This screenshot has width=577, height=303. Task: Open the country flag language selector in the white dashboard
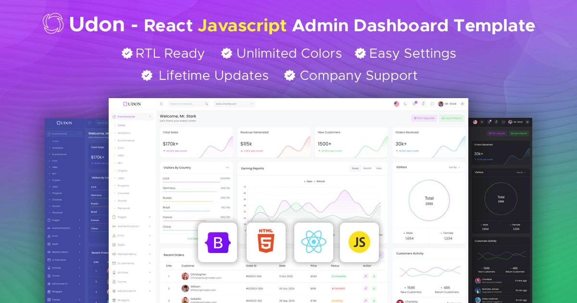tap(397, 104)
